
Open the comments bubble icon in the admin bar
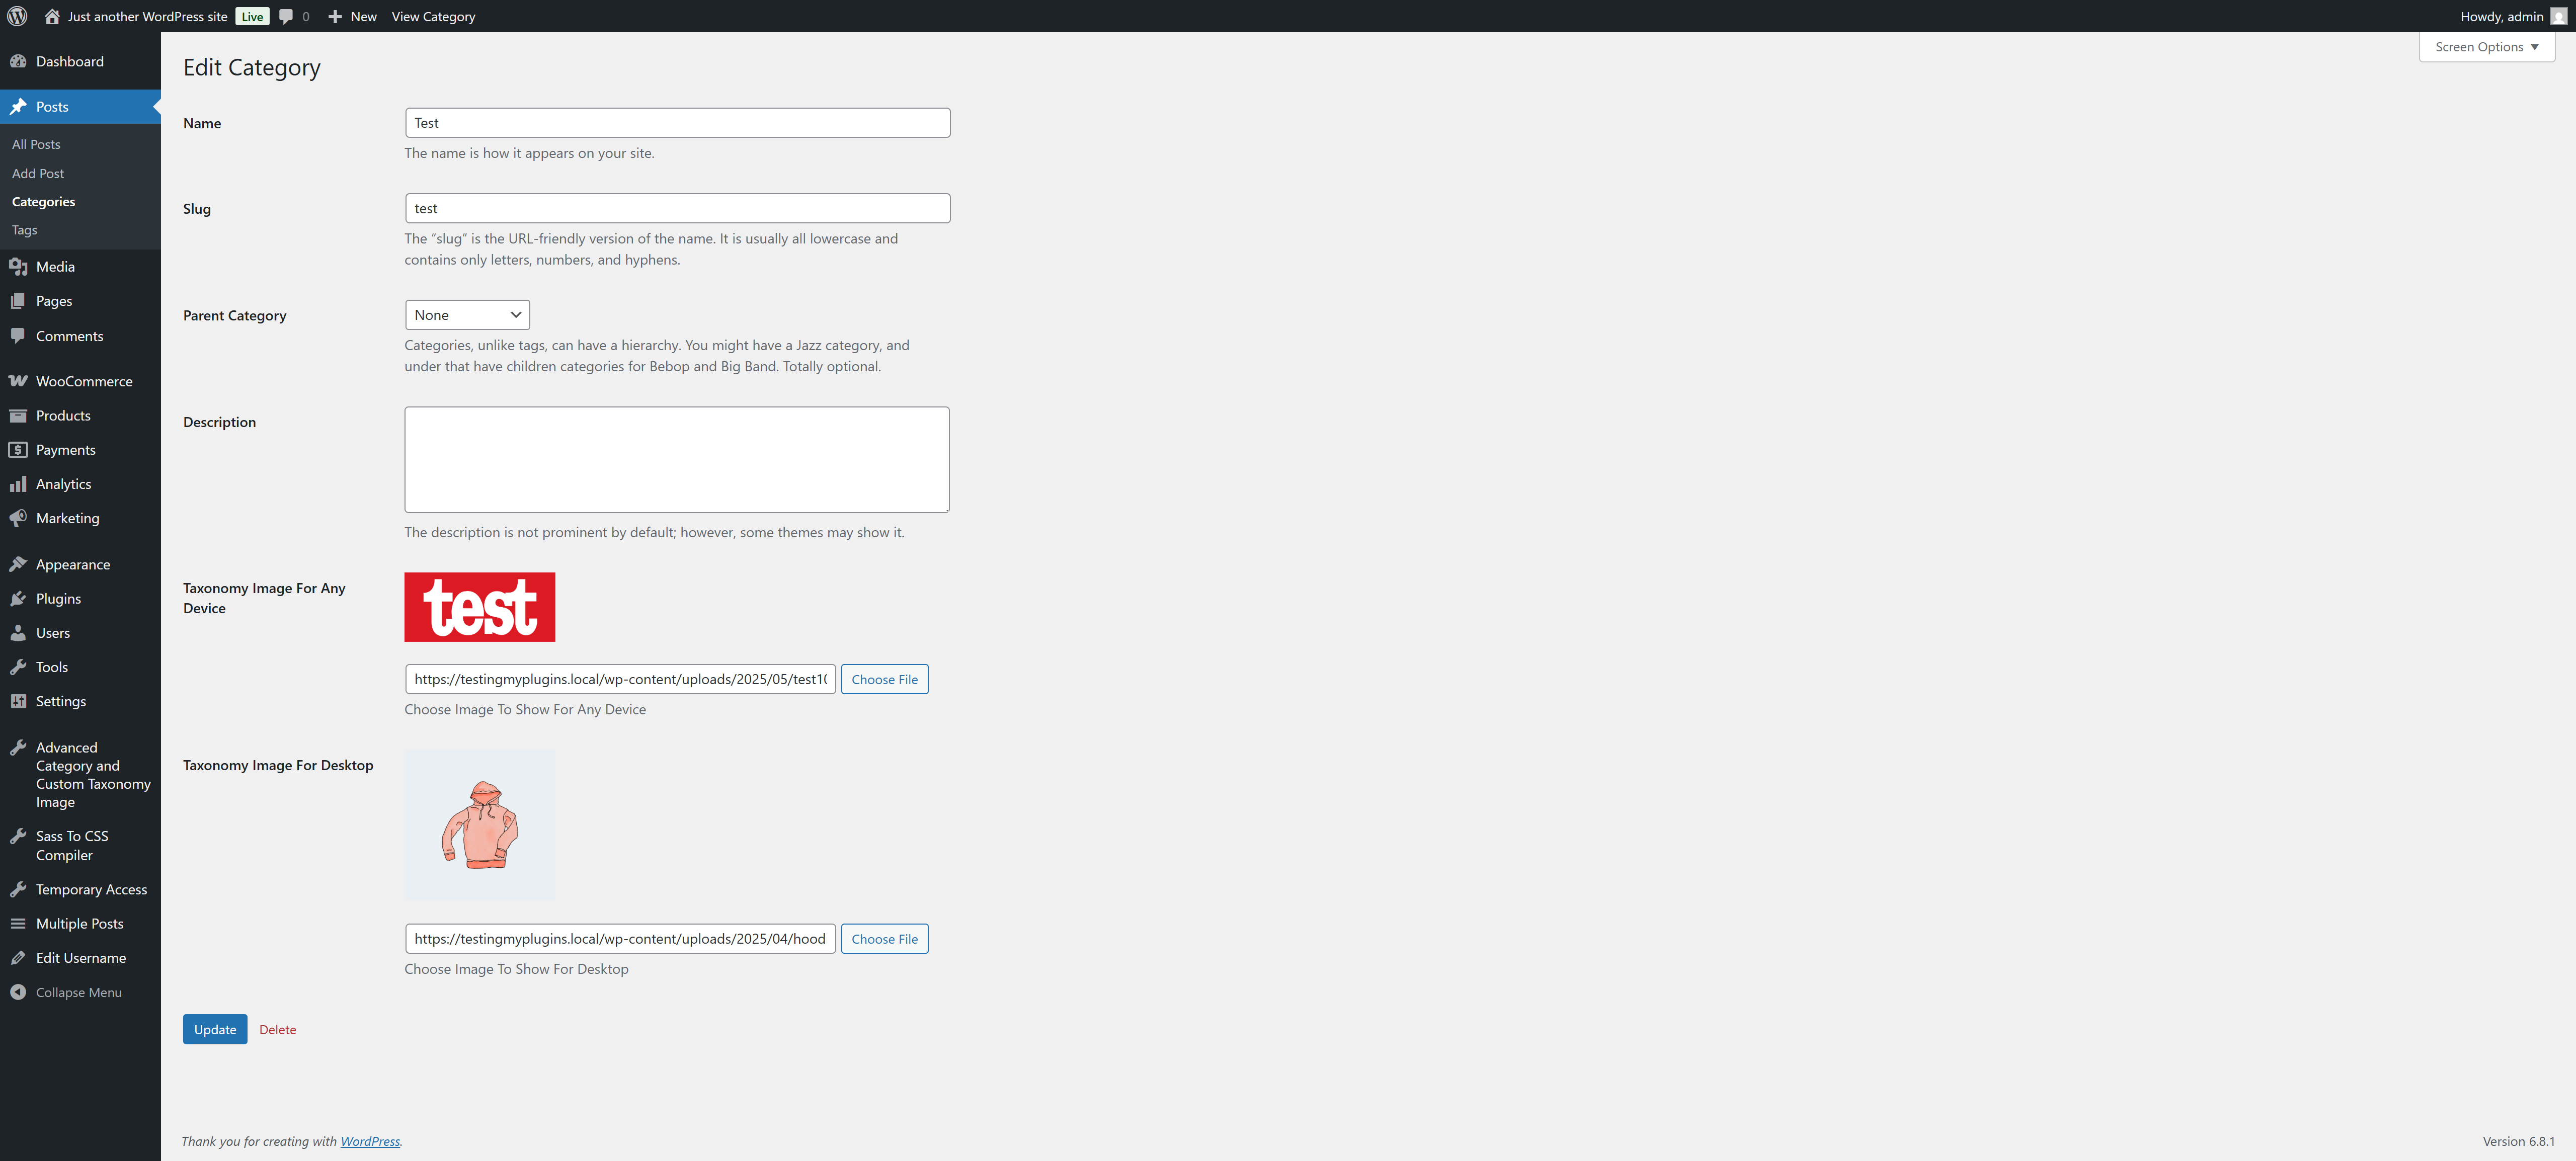tap(287, 16)
